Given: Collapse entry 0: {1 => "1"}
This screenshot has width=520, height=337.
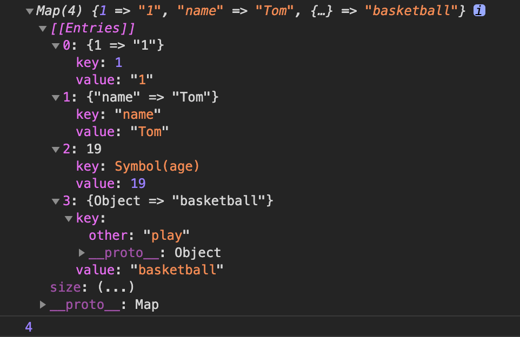Looking at the screenshot, I should (56, 46).
